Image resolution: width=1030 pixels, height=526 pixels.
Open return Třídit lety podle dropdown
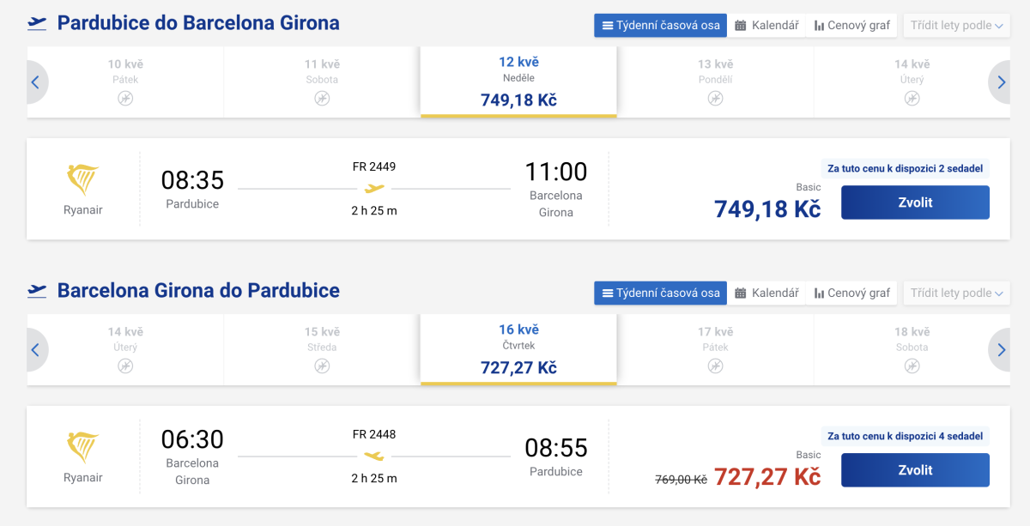pos(956,293)
